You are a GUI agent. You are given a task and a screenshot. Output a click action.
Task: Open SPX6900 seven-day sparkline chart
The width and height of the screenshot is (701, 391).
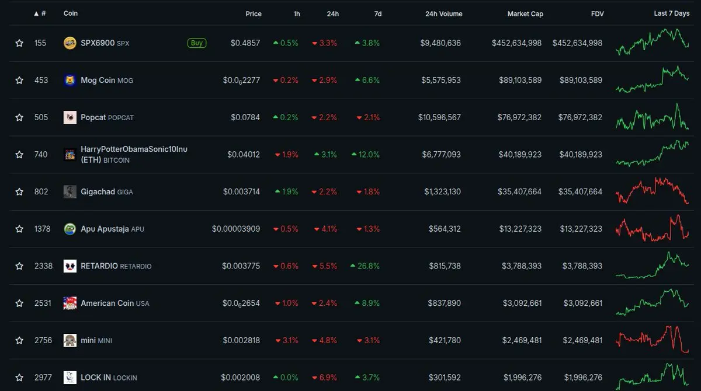(653, 42)
